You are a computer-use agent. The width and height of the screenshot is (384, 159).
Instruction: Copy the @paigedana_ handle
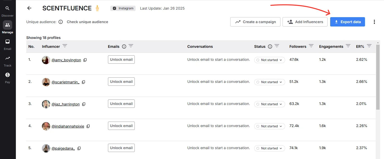79,148
